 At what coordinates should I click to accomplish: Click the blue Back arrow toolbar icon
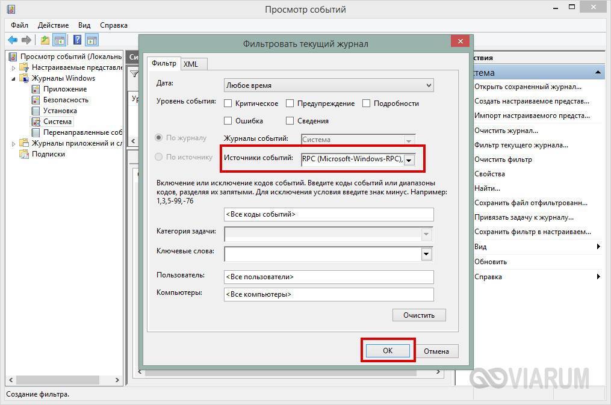12,40
